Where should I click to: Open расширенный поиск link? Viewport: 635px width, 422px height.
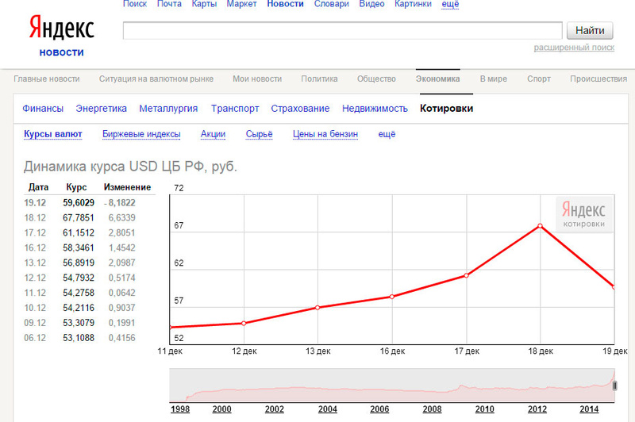pos(574,48)
